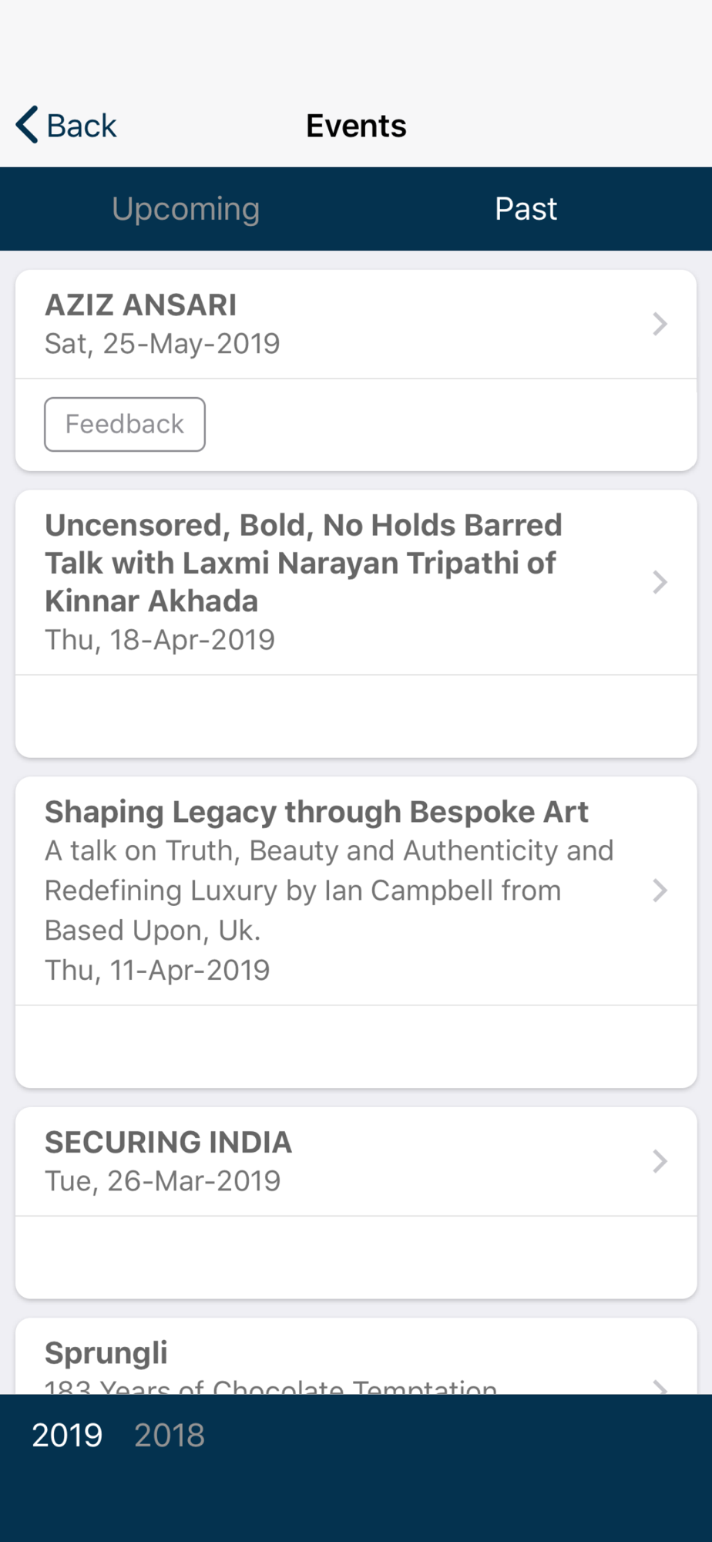
Task: Tap the Thu, 18-Apr-2019 event date
Action: 160,640
